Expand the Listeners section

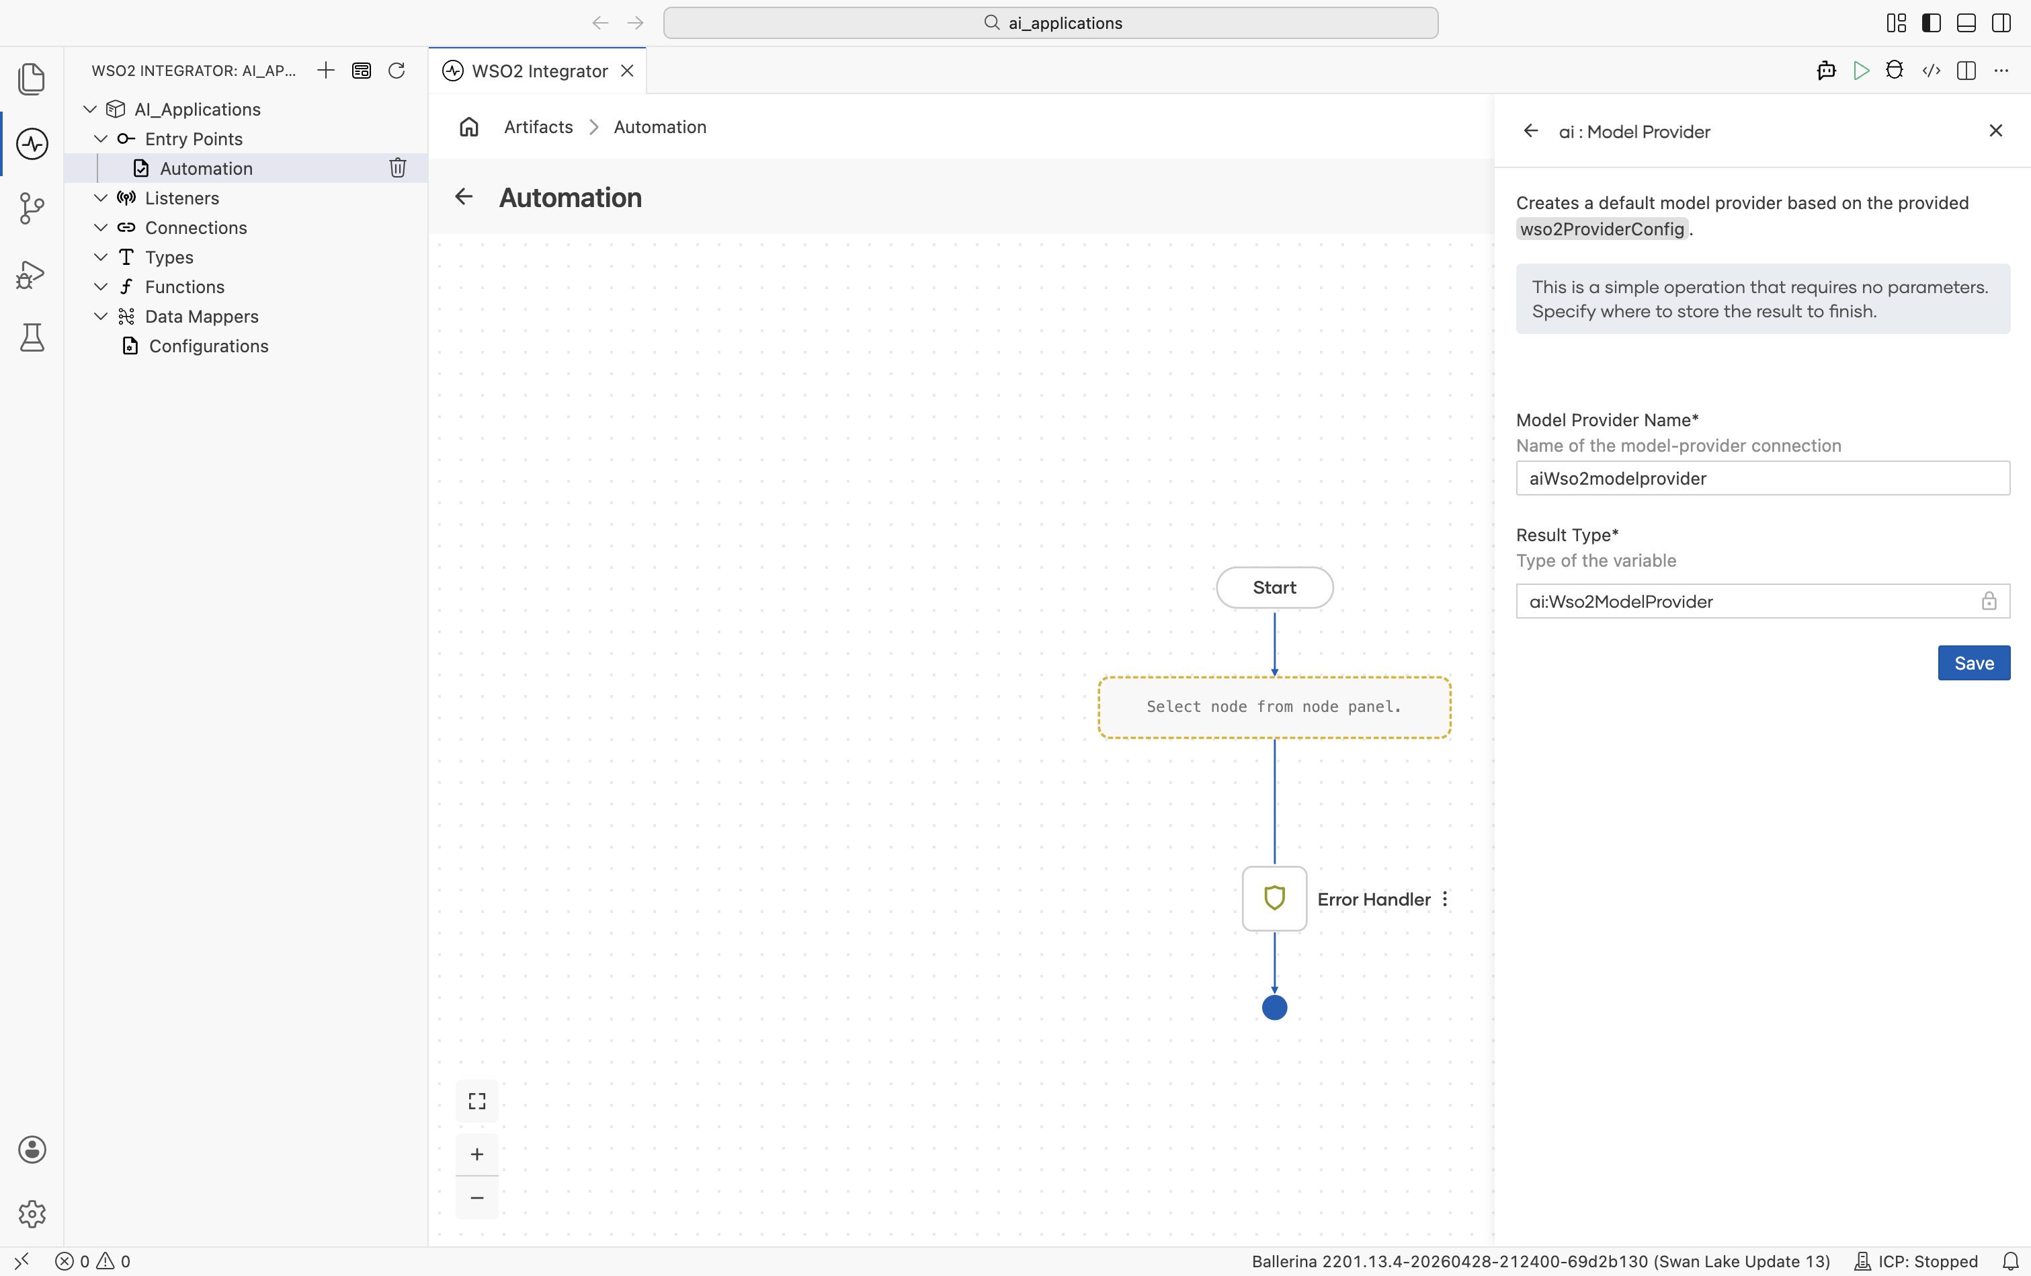(x=100, y=198)
